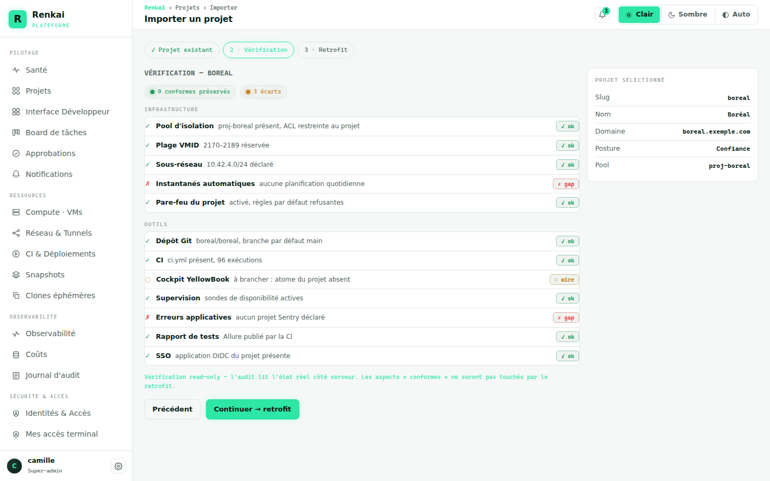Select the Sous-réseau row label
Screen dimensions: 770x481
[179, 165]
